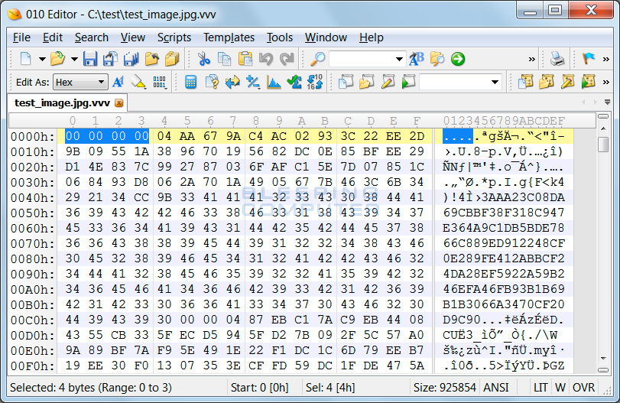620x403 pixels.
Task: Click the New file icon
Action: click(x=26, y=59)
